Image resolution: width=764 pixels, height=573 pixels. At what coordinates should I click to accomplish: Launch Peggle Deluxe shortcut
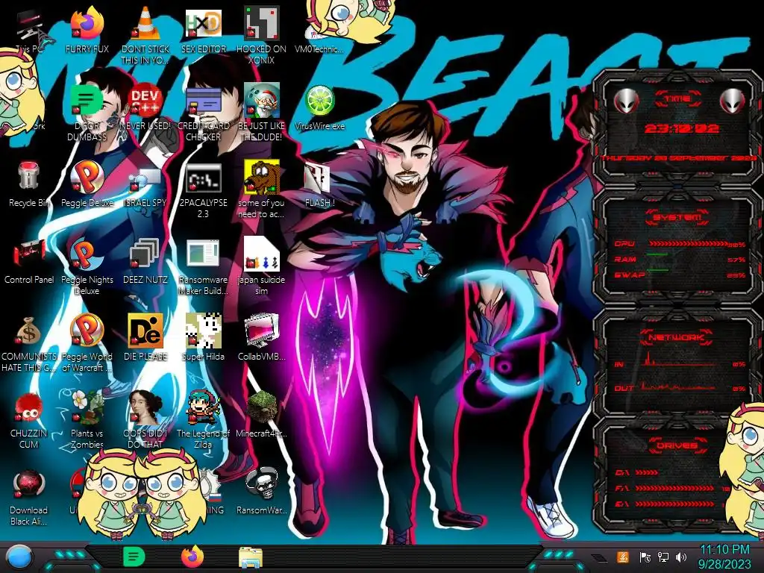click(x=87, y=176)
